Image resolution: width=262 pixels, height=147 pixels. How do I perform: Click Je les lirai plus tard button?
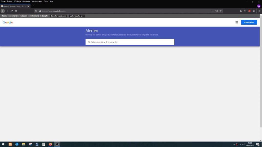[77, 16]
